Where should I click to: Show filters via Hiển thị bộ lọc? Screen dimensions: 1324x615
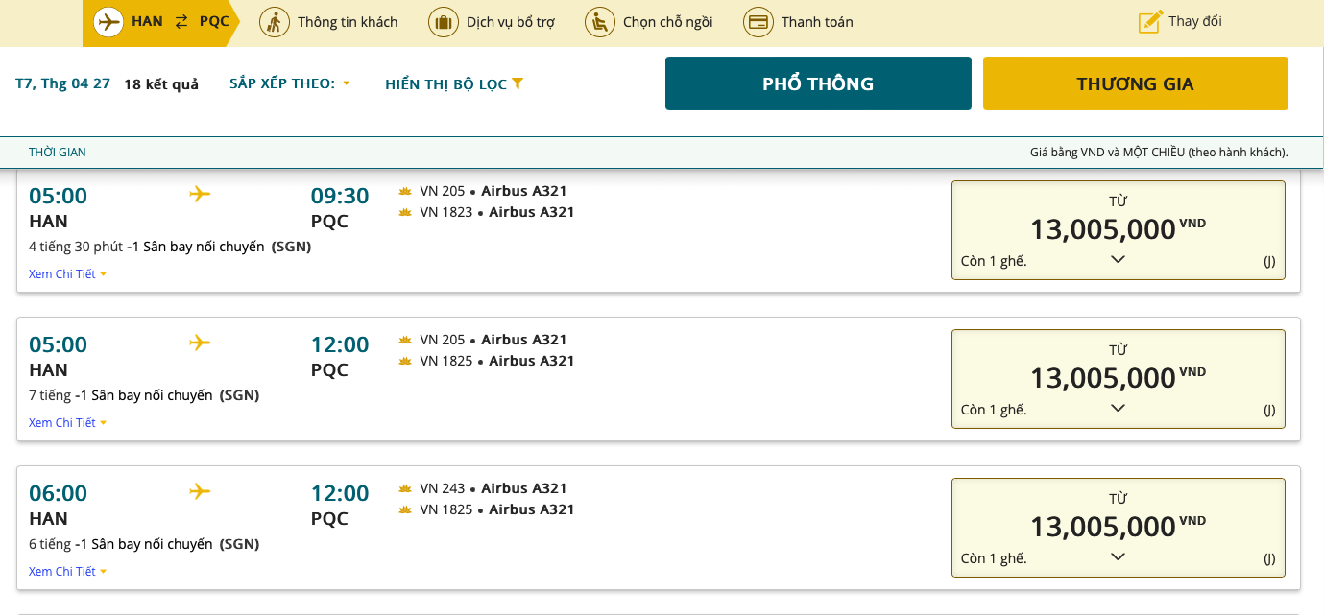[445, 83]
